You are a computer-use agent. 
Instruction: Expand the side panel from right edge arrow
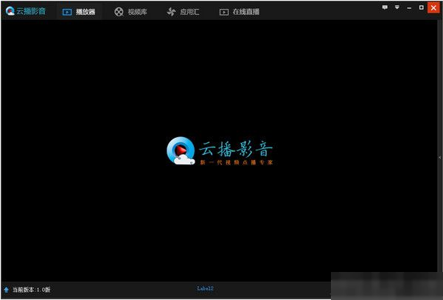click(x=439, y=156)
